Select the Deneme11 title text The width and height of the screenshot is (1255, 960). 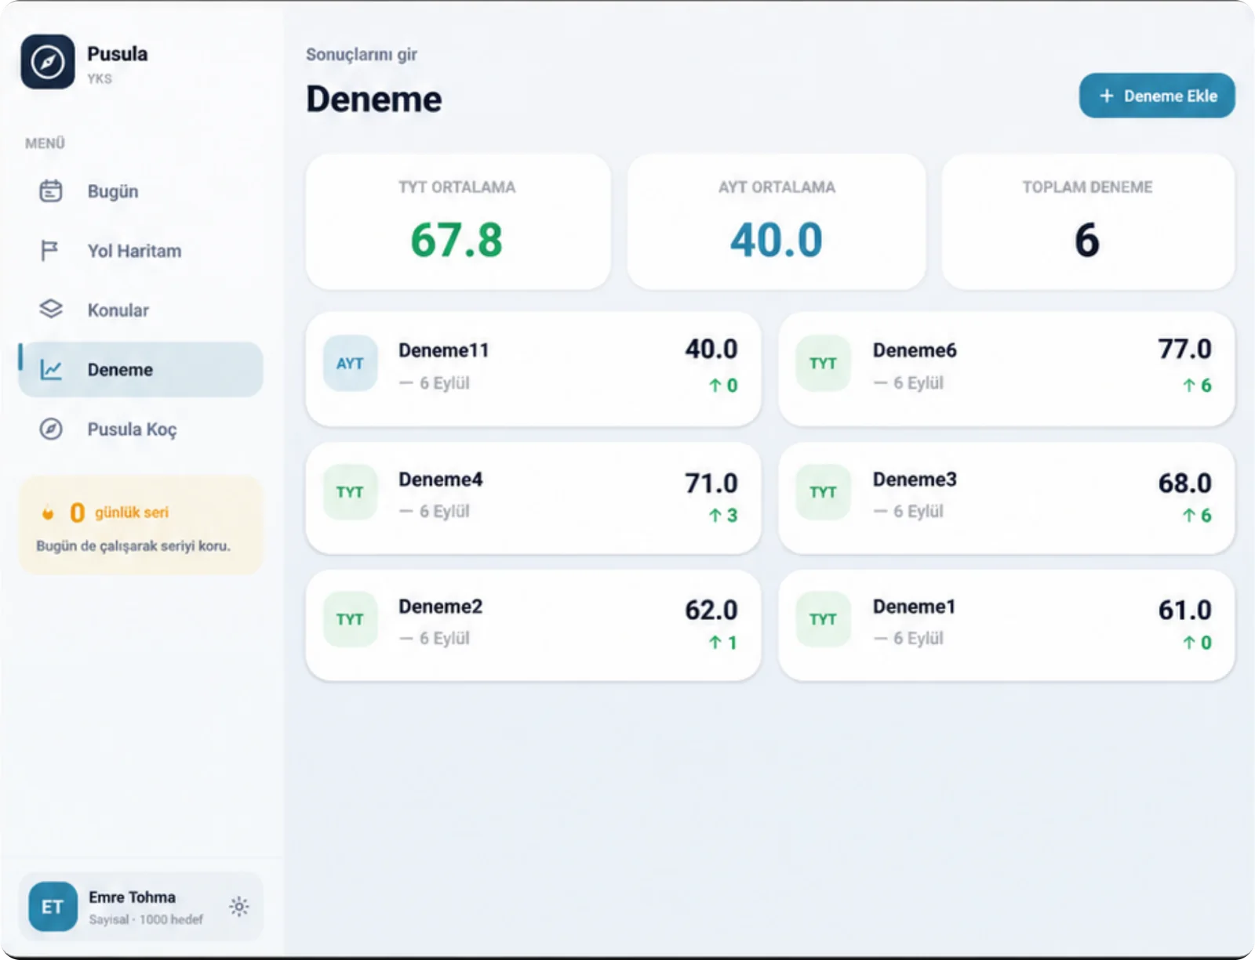coord(444,350)
